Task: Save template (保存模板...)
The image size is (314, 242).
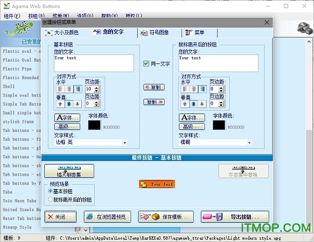Action: coord(166,217)
